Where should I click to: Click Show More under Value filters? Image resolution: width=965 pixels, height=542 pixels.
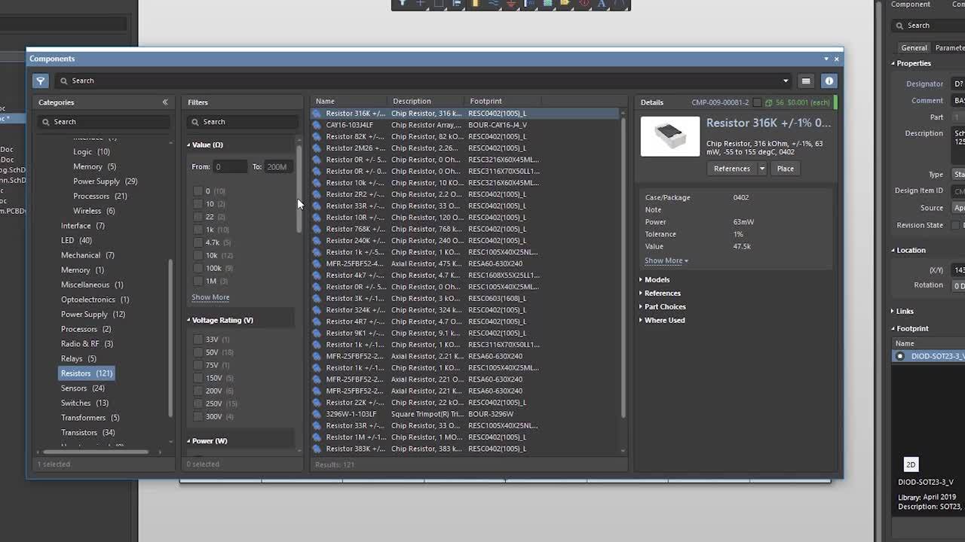tap(210, 297)
